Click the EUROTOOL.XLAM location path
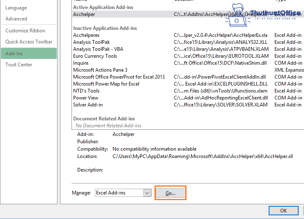Viewport: 304px width, 219px height. tap(221, 56)
